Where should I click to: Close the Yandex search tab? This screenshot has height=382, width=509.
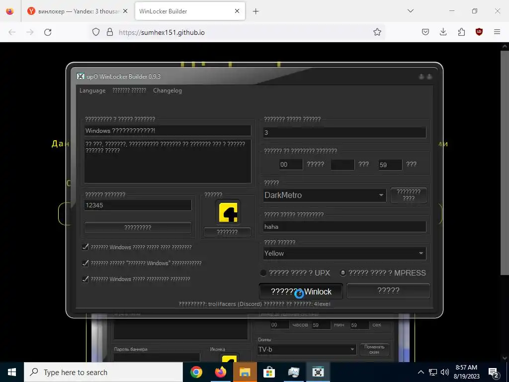click(125, 11)
